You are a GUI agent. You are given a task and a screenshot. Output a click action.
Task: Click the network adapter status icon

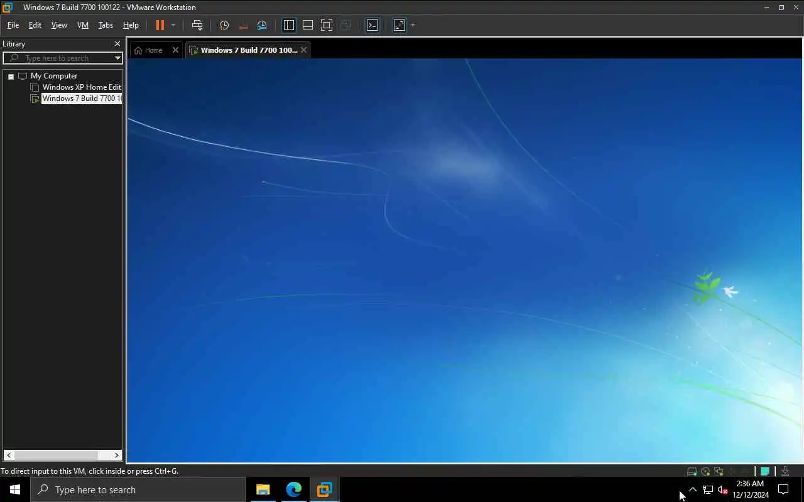(719, 471)
